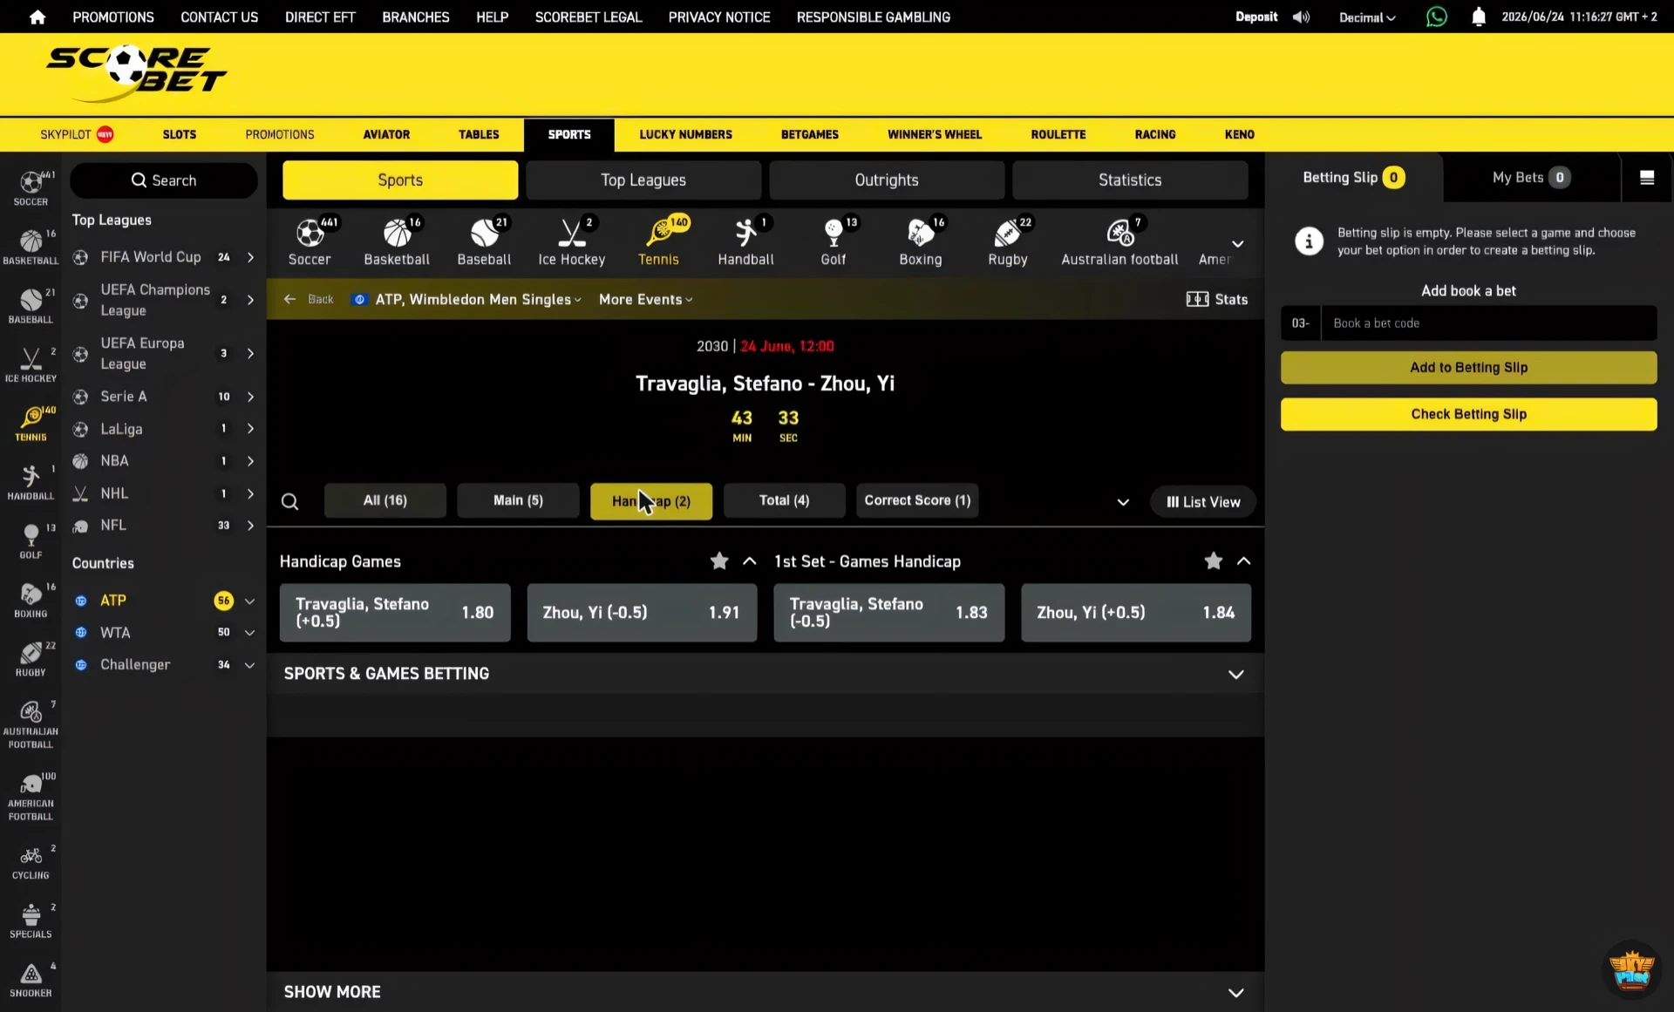Open notifications bell icon

click(x=1478, y=17)
